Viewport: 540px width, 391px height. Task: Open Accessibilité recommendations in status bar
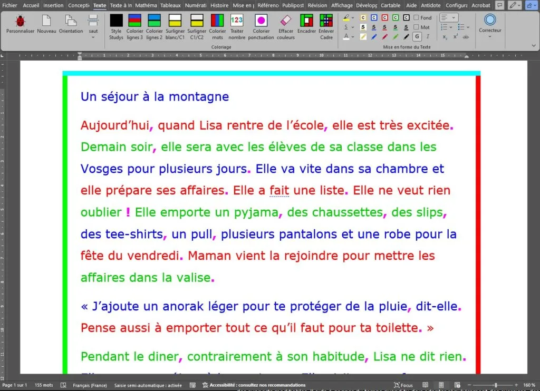point(254,385)
